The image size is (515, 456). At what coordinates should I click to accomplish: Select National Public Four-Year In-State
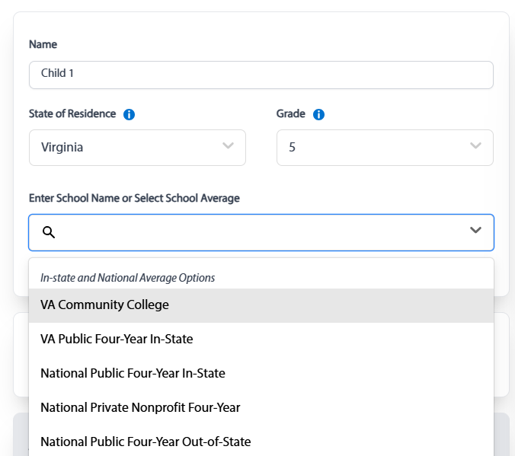[133, 373]
